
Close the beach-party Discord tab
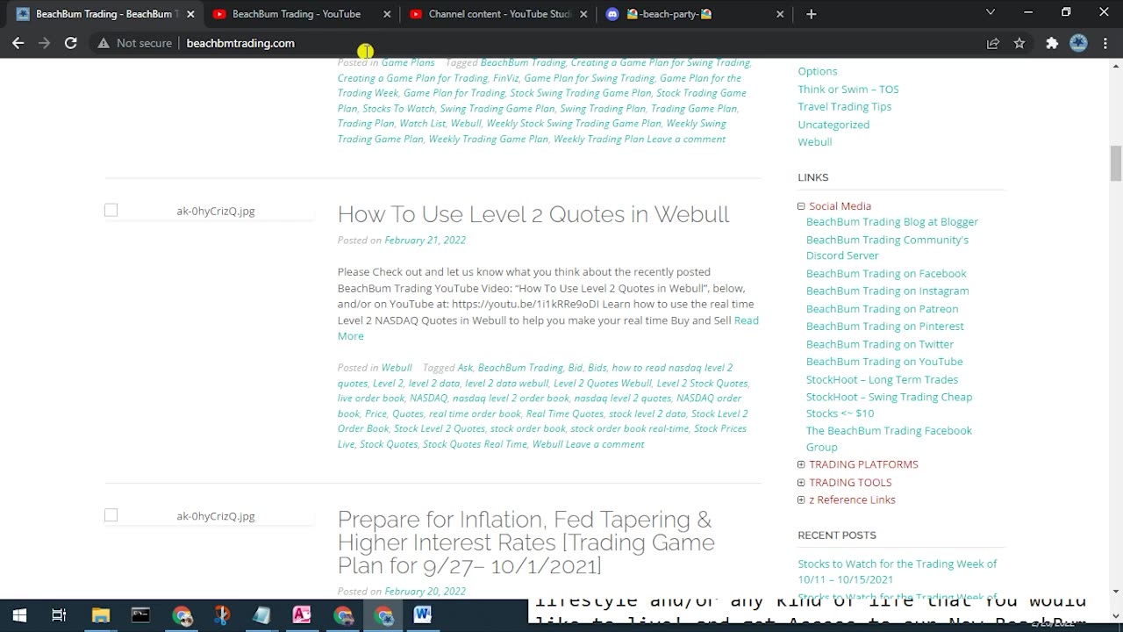[780, 14]
